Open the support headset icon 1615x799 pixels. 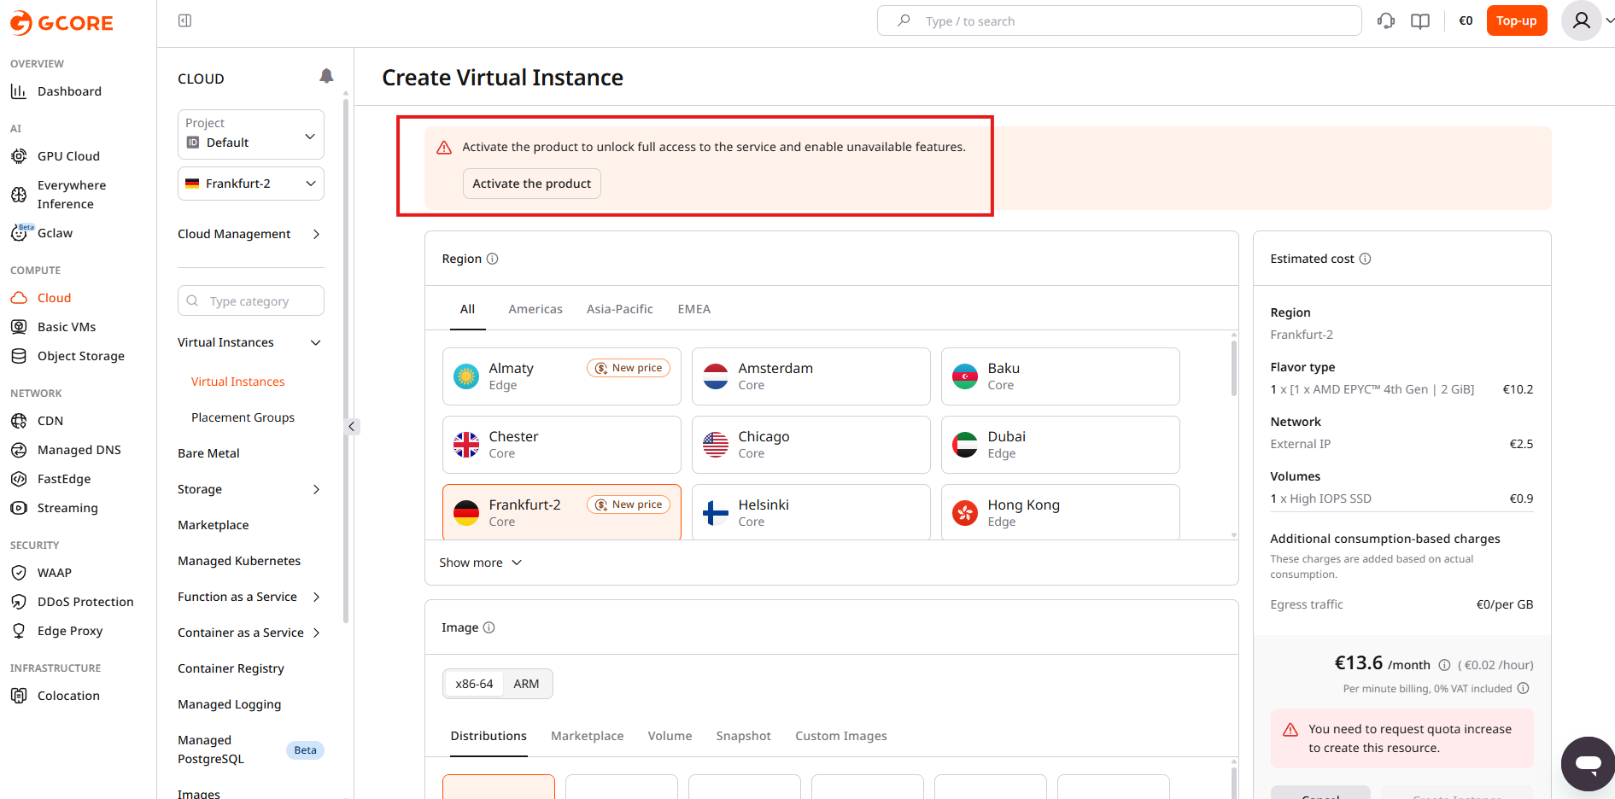[1386, 21]
